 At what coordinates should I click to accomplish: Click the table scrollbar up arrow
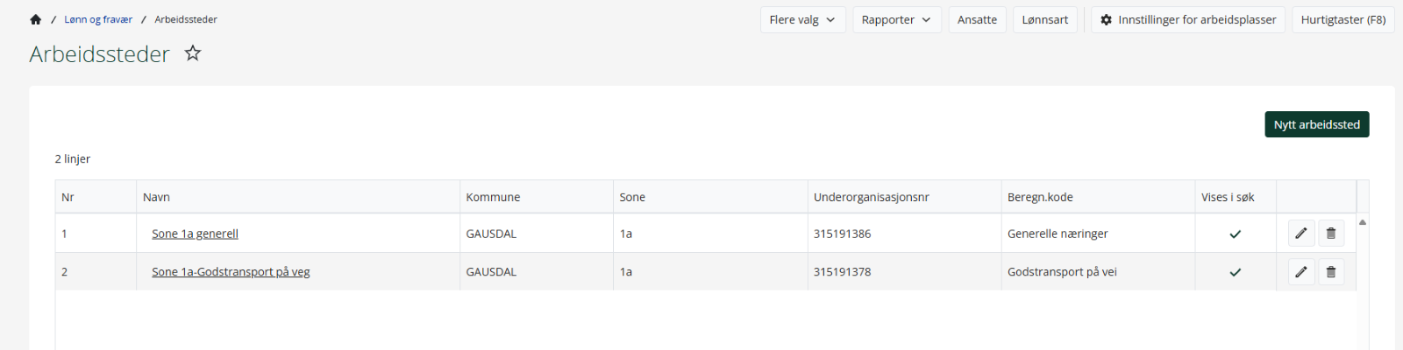coord(1363,222)
